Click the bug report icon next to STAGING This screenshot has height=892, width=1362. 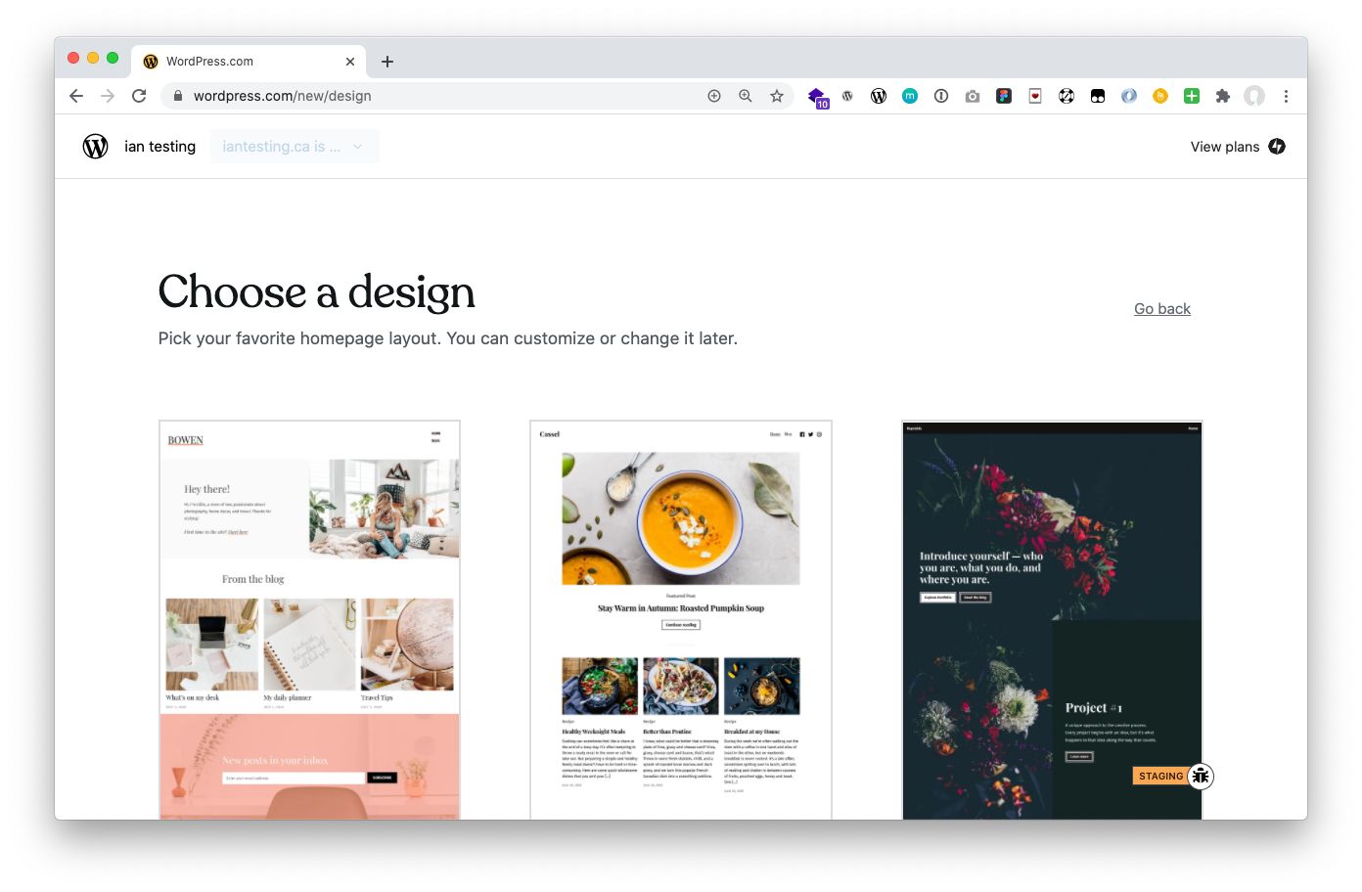pos(1201,776)
